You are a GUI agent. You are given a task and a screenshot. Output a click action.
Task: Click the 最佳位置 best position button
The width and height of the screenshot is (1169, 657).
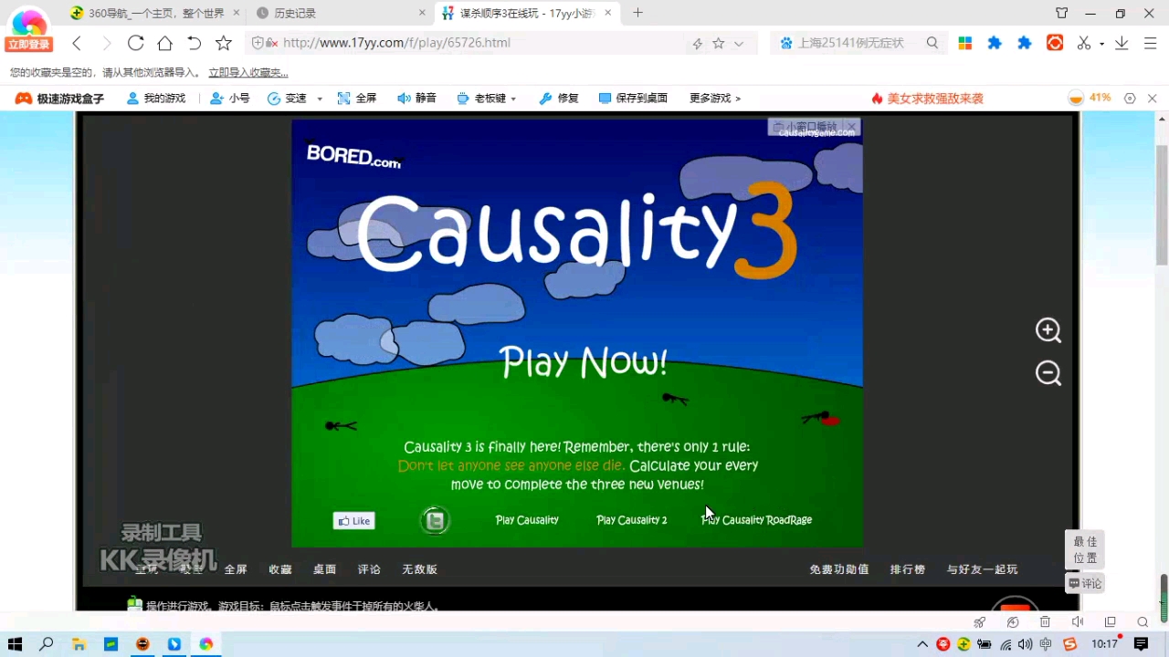tap(1085, 550)
